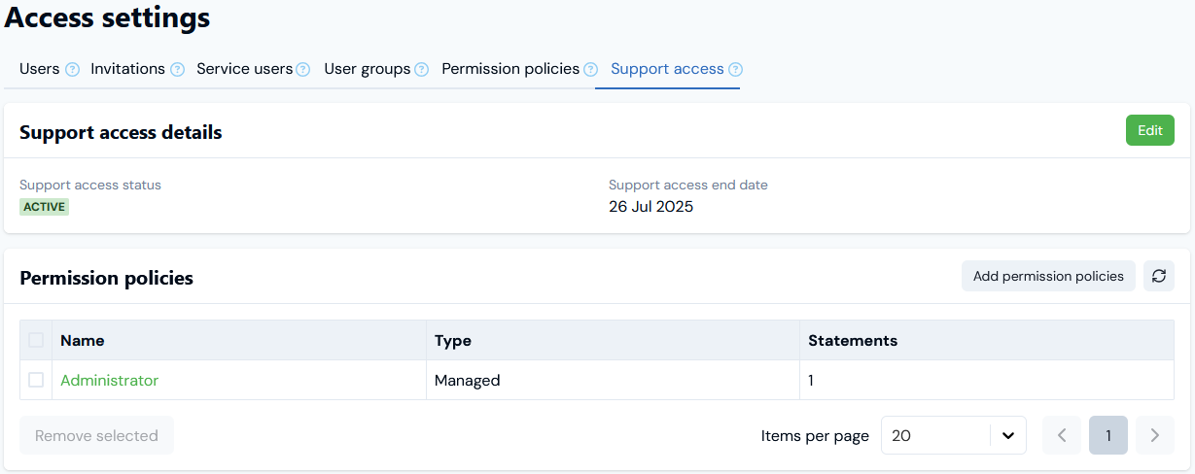This screenshot has height=474, width=1195.
Task: Go to next page arrow
Action: 1154,435
